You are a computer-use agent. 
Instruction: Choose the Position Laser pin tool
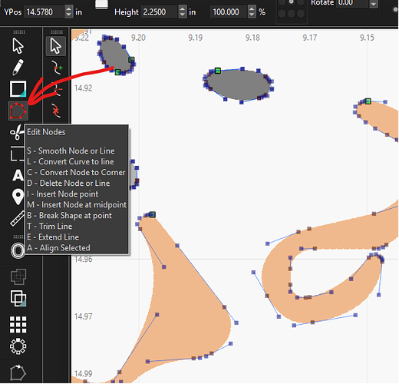point(18,197)
